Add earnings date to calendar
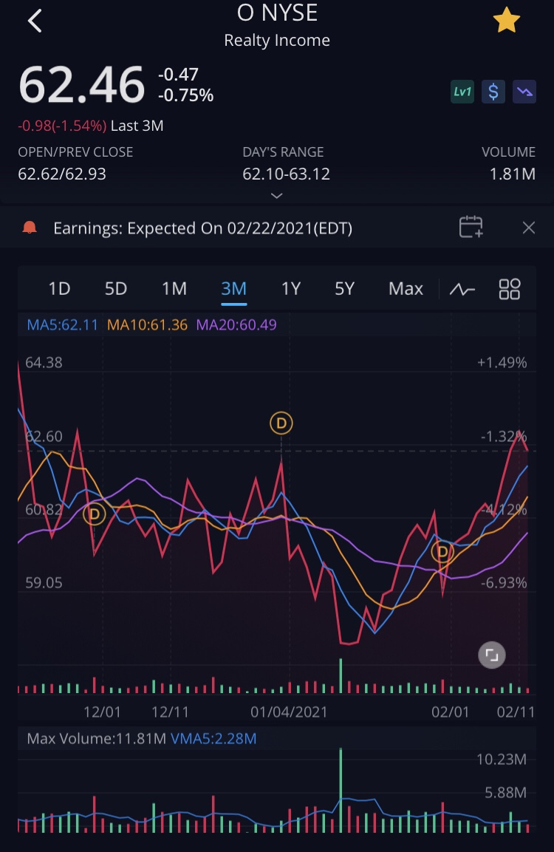The width and height of the screenshot is (554, 852). coord(471,227)
